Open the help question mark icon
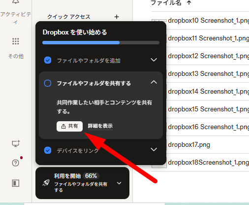 pos(16,163)
